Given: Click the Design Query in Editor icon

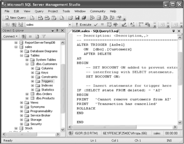Looking at the screenshot, I should (124, 24).
